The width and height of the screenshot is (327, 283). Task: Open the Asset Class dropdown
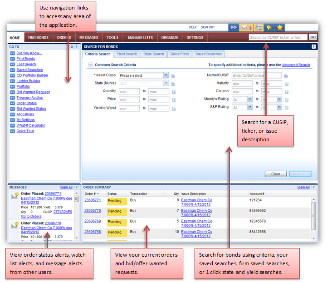[166, 75]
